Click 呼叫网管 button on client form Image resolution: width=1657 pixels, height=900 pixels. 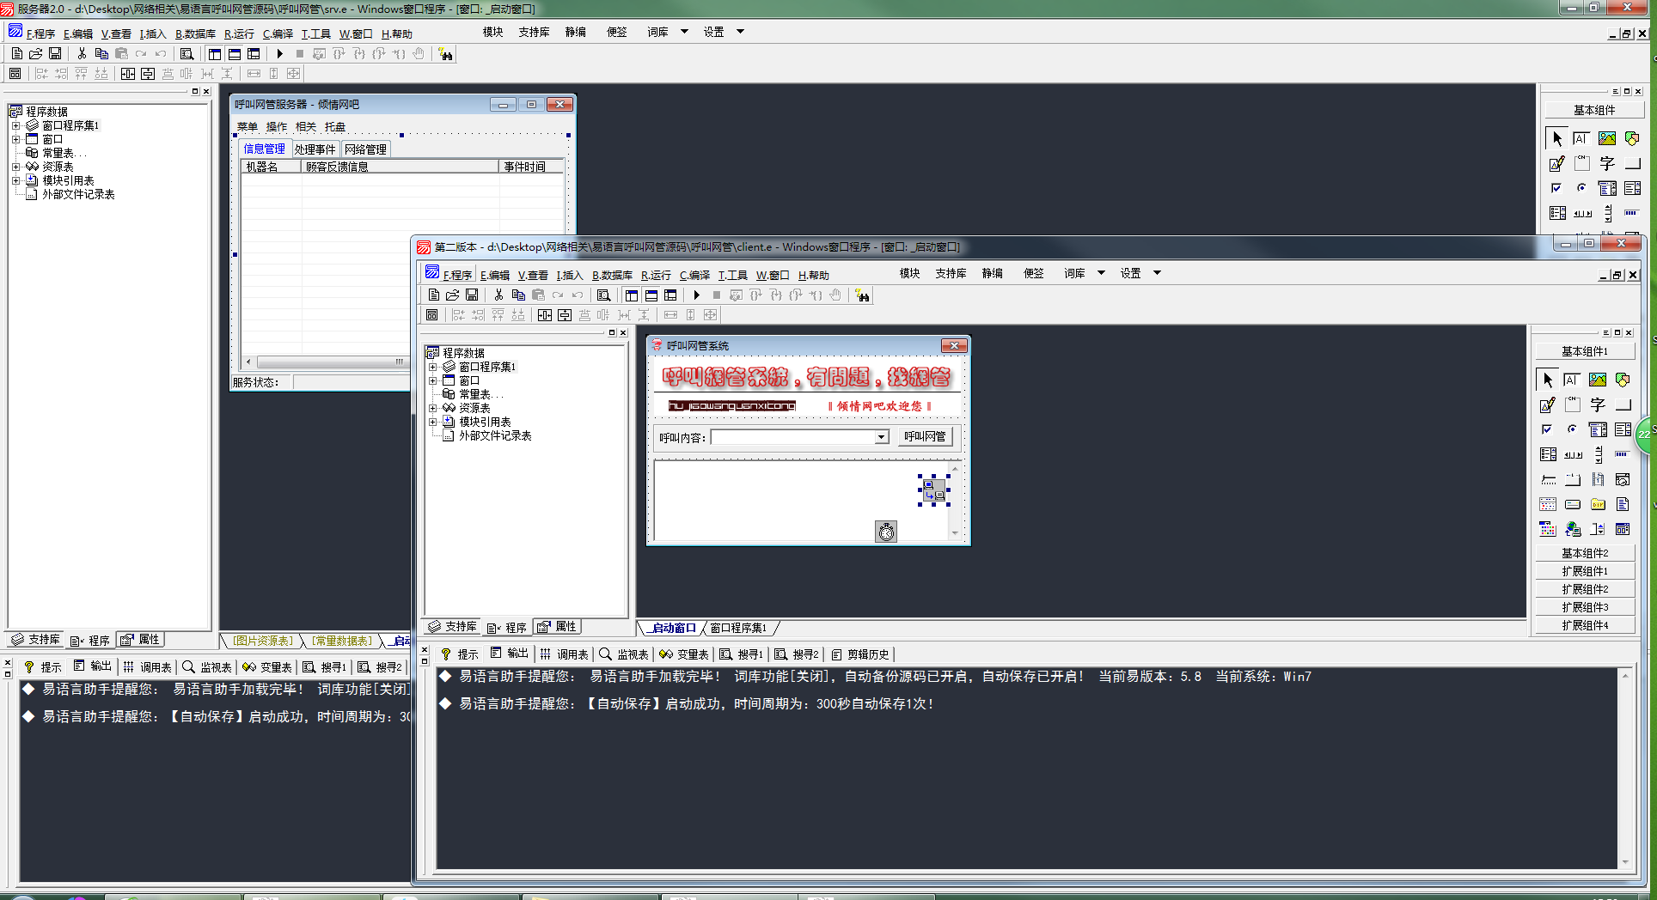pos(925,436)
